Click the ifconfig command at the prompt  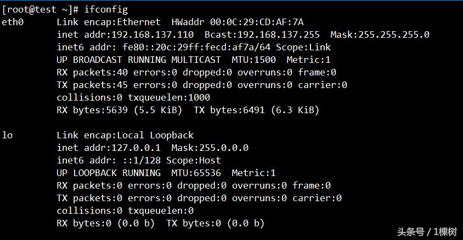pyautogui.click(x=106, y=9)
